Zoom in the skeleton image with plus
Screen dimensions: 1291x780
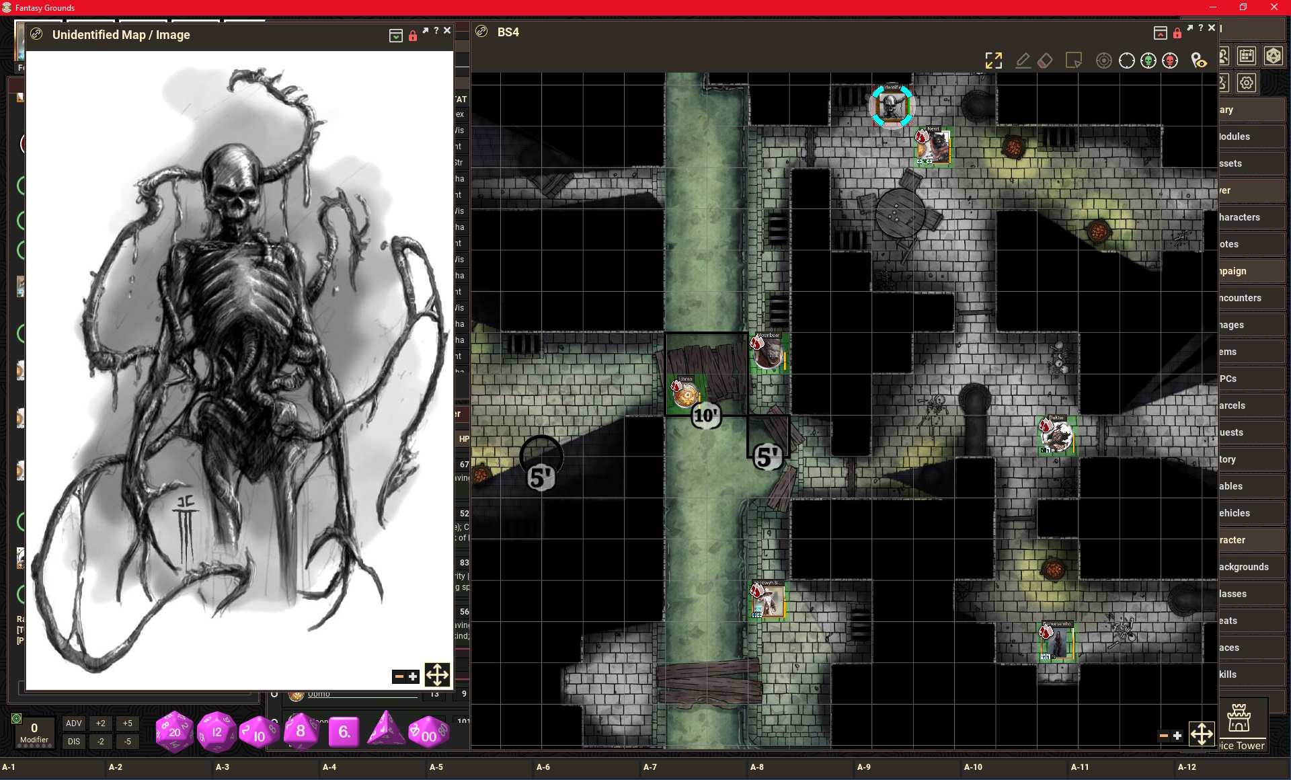[x=413, y=676]
